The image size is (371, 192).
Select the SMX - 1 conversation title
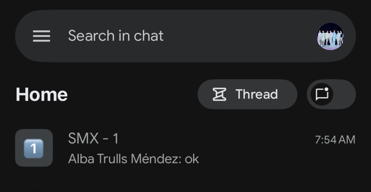(93, 139)
